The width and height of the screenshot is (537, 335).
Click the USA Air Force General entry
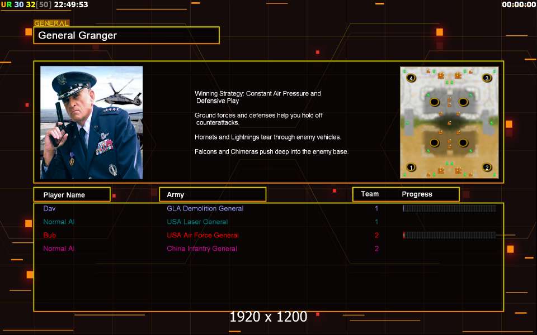pos(202,235)
